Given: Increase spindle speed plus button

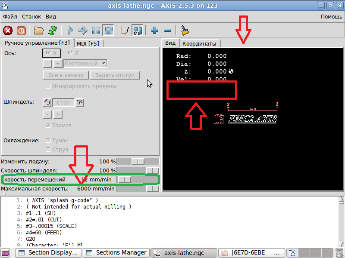Looking at the screenshot, I should [x=58, y=114].
